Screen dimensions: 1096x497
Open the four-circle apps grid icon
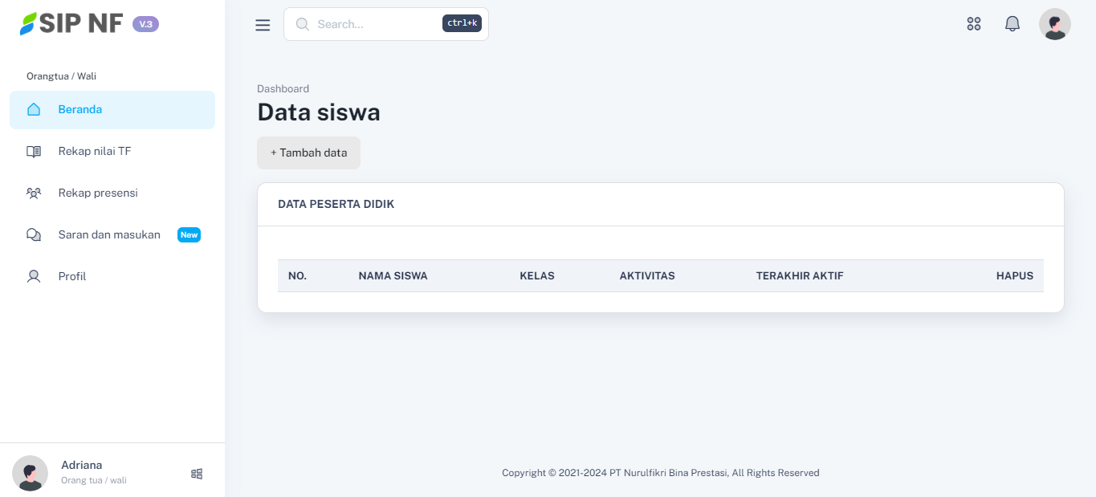974,24
